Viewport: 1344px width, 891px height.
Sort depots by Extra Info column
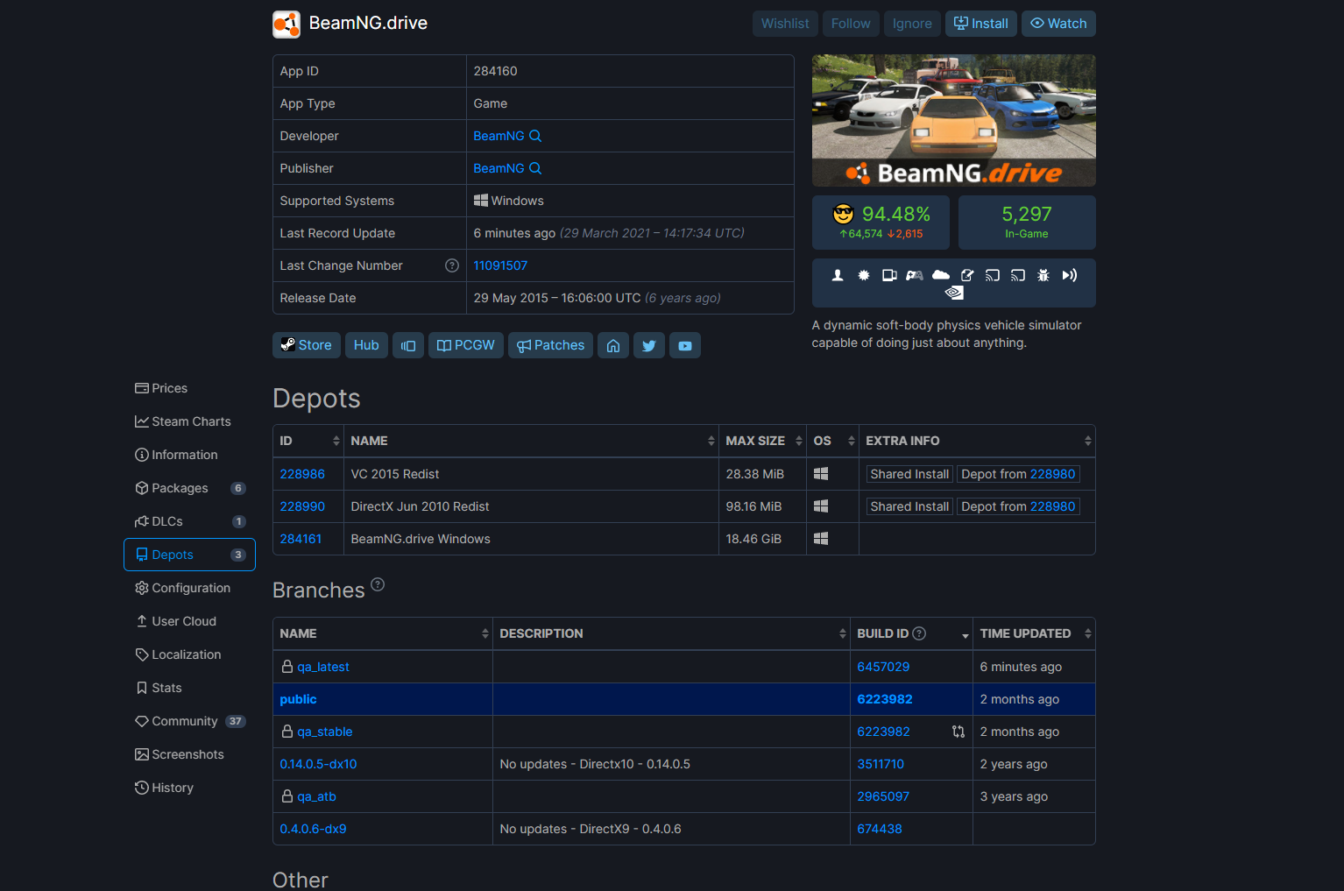pyautogui.click(x=977, y=441)
